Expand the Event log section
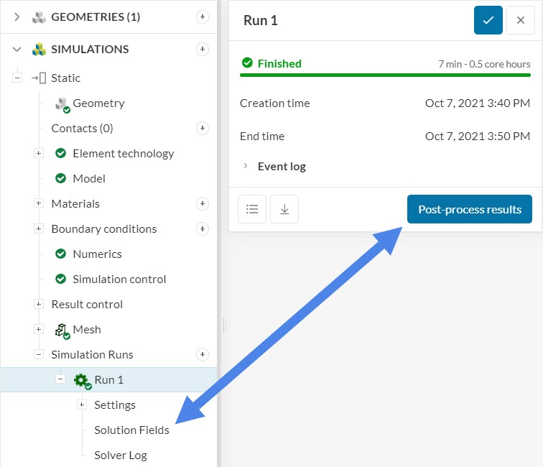Screen dimensions: 543x467 tap(246, 167)
